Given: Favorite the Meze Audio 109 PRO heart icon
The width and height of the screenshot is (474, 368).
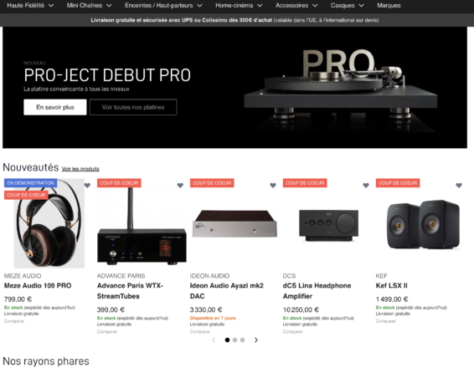Looking at the screenshot, I should [x=87, y=186].
